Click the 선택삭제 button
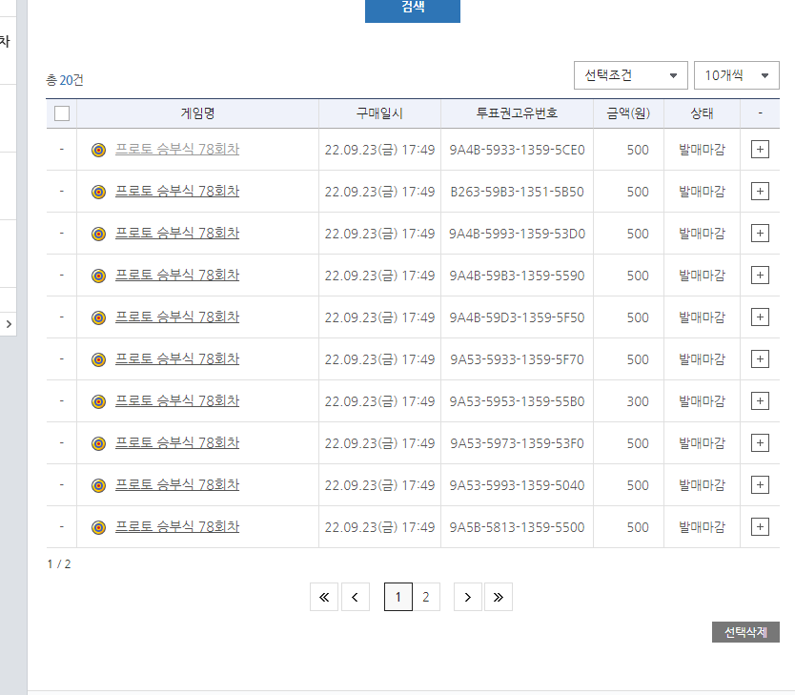The image size is (795, 695). 745,632
